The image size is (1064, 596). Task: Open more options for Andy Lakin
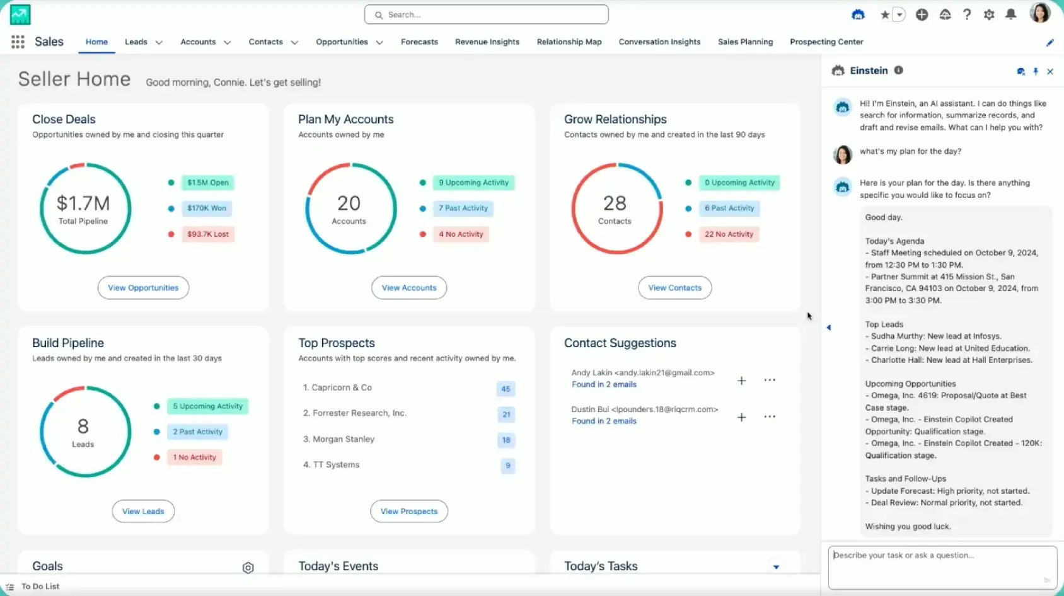click(x=770, y=380)
